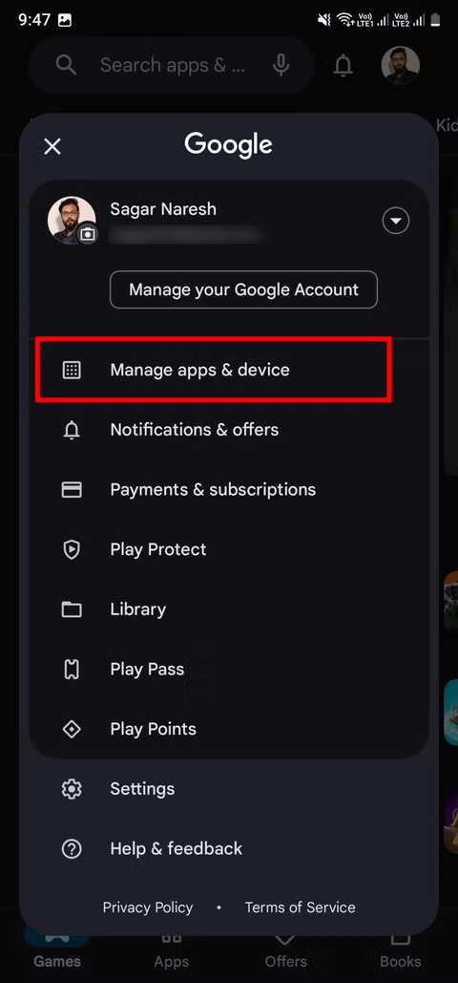Open the Privacy Policy link
Image resolution: width=458 pixels, height=983 pixels.
click(x=148, y=908)
